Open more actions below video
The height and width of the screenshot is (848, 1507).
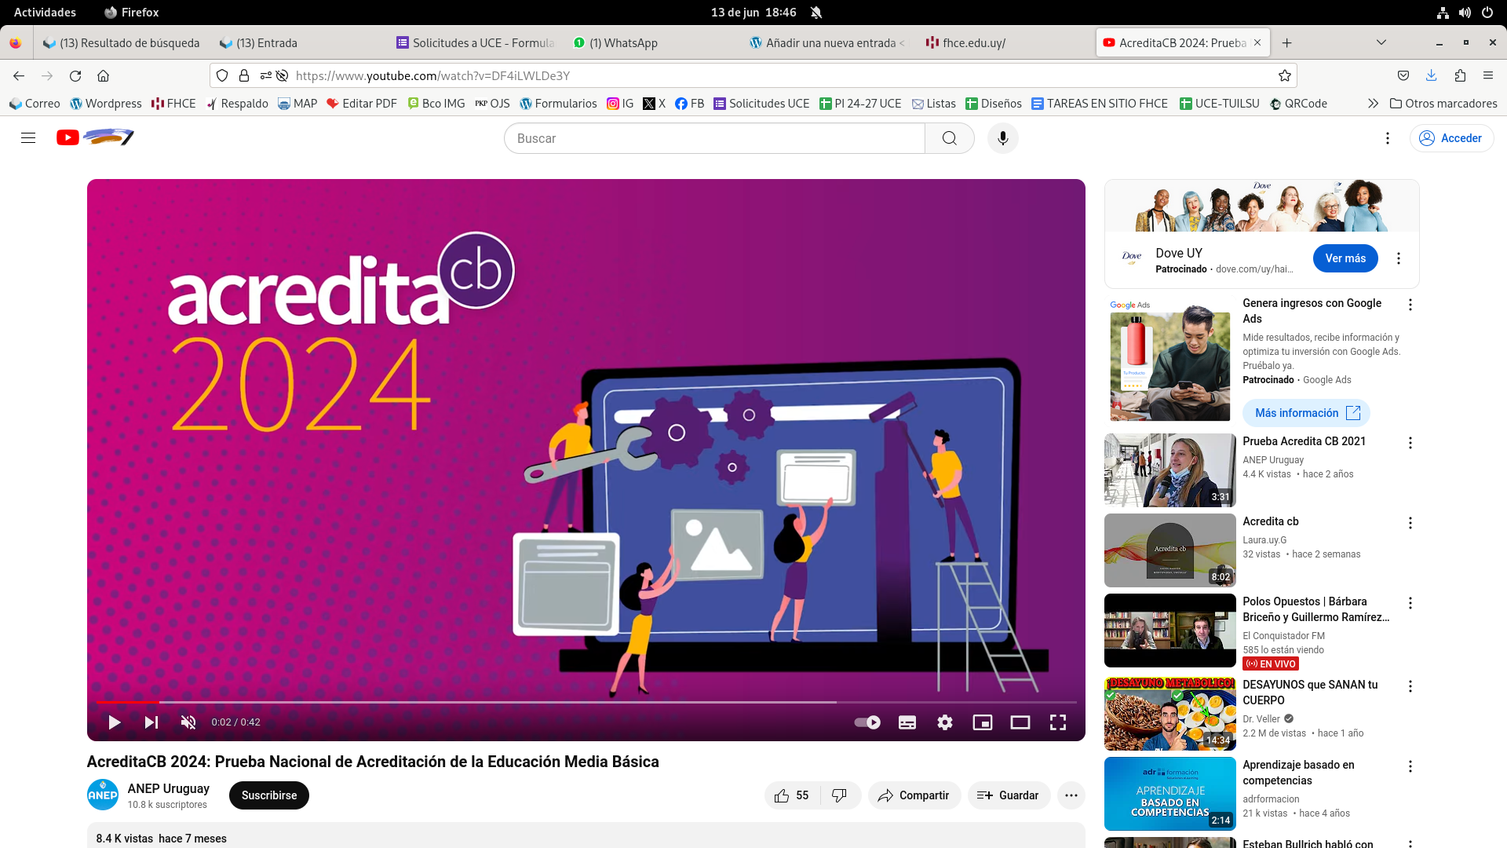click(1071, 795)
